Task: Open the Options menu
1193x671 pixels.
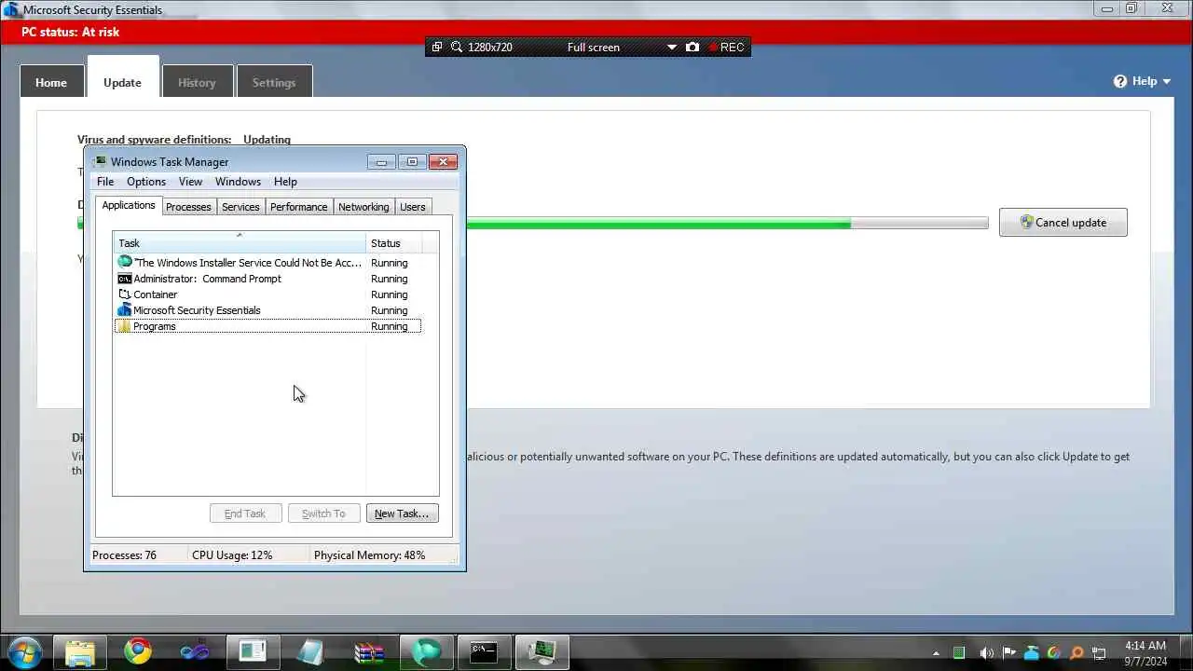Action: coord(146,182)
